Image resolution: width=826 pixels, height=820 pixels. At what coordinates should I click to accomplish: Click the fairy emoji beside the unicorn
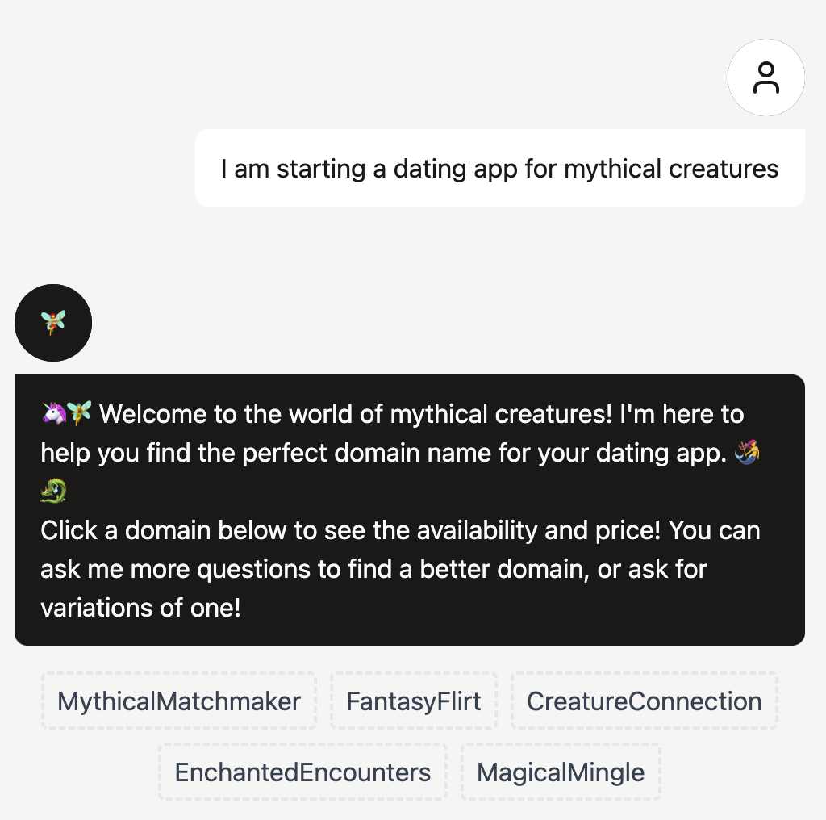[79, 414]
